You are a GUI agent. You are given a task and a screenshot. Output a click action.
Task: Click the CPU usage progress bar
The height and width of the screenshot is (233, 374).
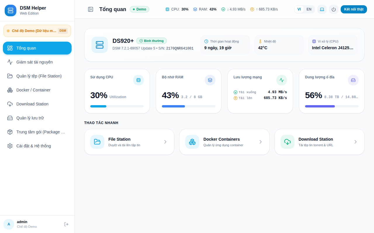pos(117,106)
